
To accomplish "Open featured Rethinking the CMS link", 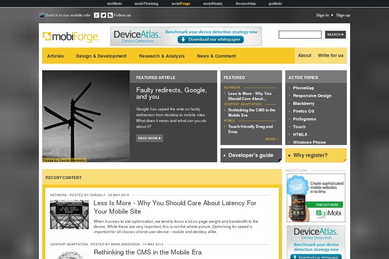I will [252, 113].
